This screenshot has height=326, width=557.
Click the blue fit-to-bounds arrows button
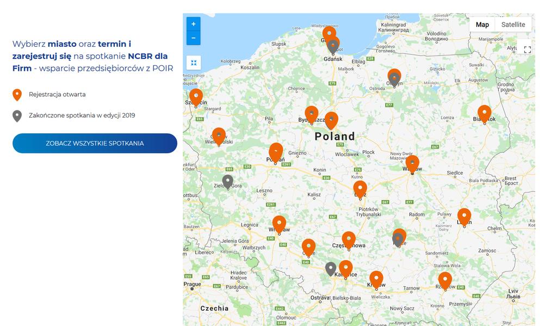coord(194,63)
